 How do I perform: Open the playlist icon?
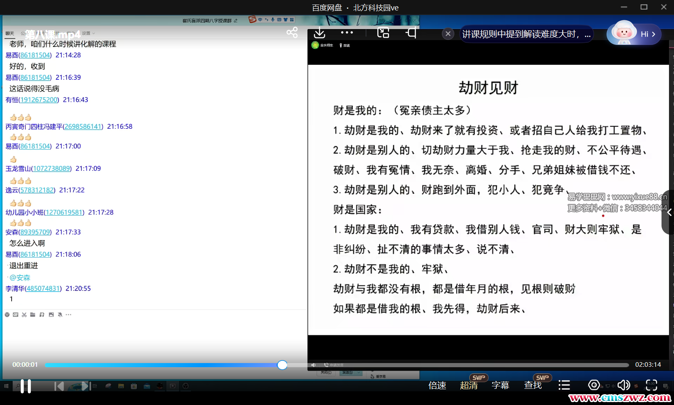[x=564, y=385]
